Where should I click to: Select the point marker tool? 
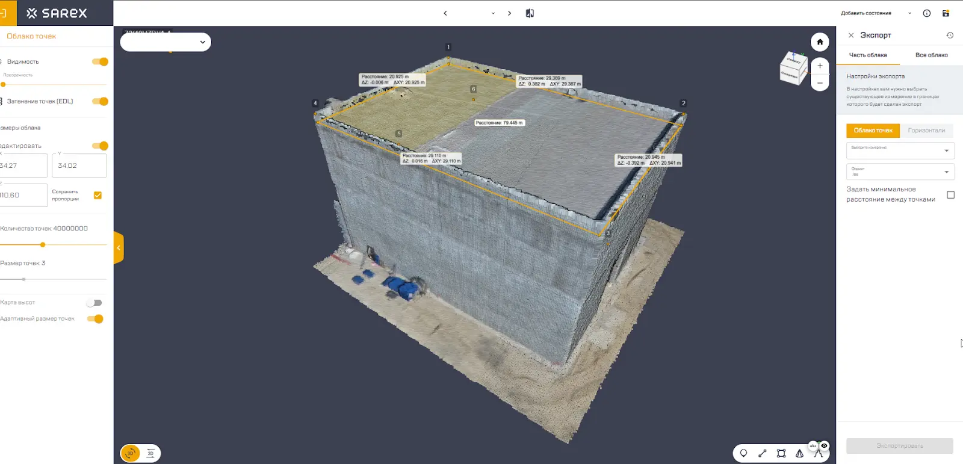click(743, 453)
